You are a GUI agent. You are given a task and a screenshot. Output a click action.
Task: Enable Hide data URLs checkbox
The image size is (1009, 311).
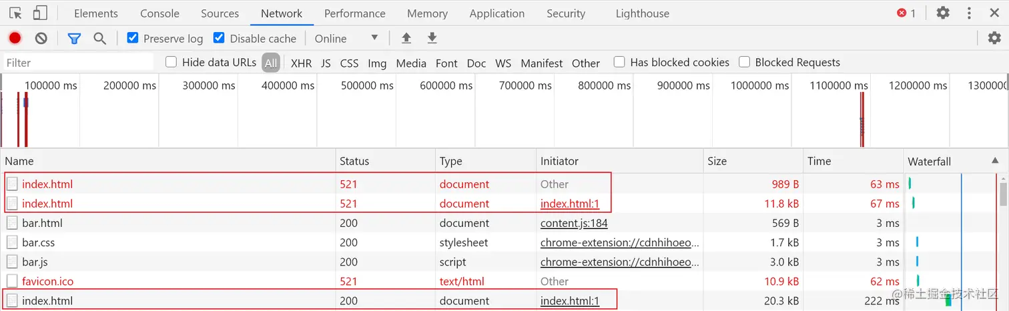(171, 62)
